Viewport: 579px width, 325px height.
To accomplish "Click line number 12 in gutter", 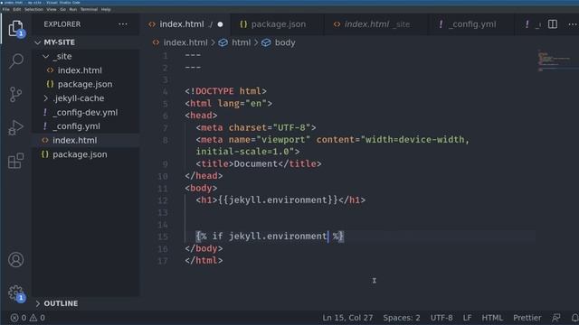I will point(163,200).
